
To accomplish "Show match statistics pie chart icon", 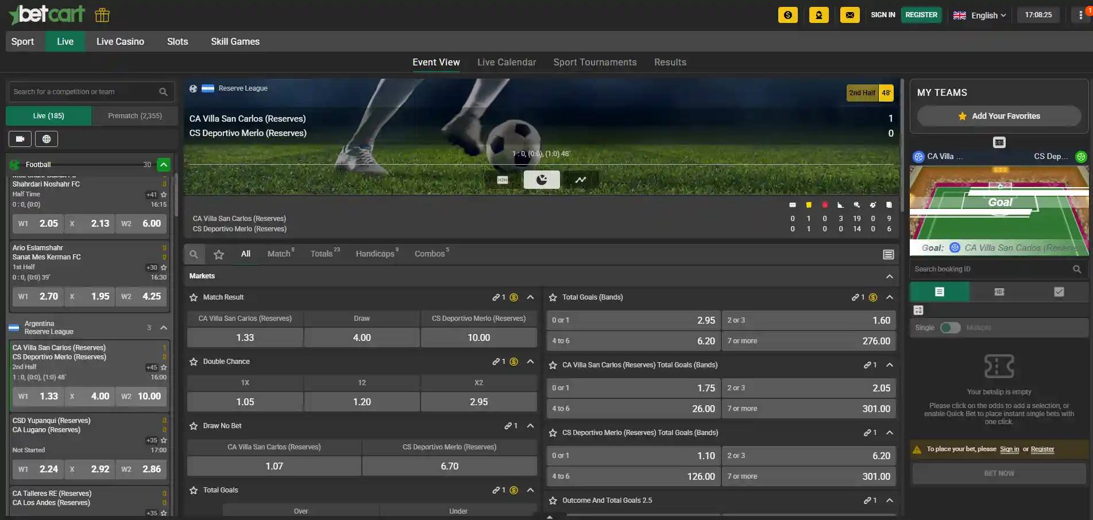I will tap(542, 180).
